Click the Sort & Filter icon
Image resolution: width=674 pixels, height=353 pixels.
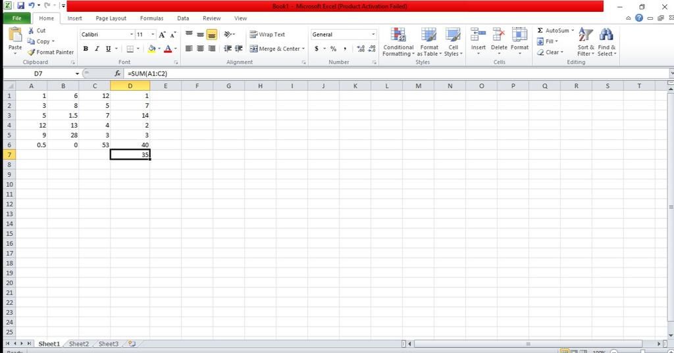(x=585, y=35)
